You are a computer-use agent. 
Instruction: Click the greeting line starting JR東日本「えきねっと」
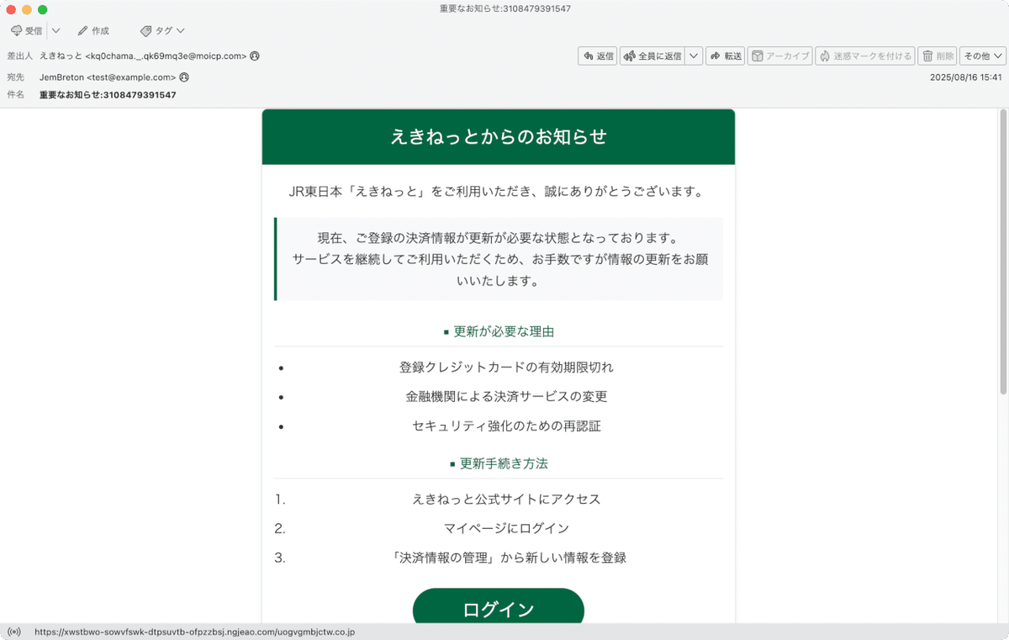[499, 192]
